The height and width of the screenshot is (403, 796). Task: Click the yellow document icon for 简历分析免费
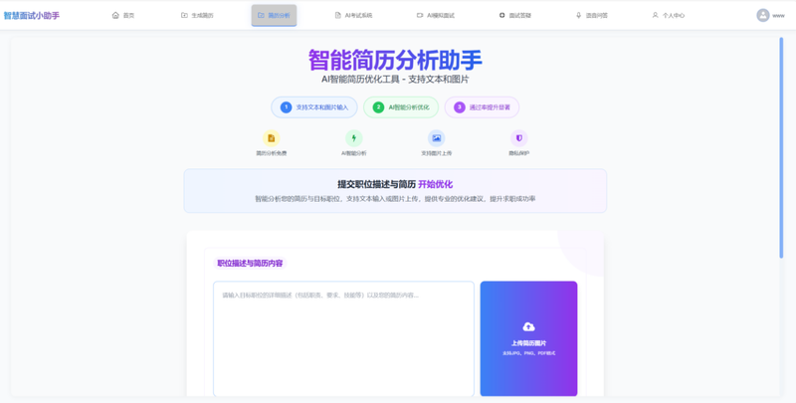click(x=271, y=138)
